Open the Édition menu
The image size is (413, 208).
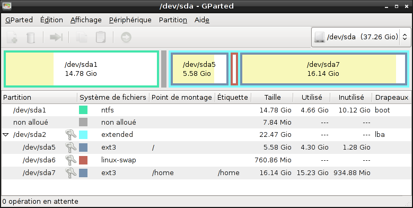click(x=51, y=20)
